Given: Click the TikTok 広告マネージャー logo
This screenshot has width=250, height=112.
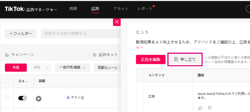Looking at the screenshot, I should pyautogui.click(x=31, y=9).
